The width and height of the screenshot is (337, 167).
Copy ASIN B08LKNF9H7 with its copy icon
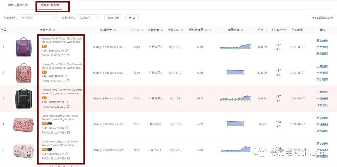[67, 154]
